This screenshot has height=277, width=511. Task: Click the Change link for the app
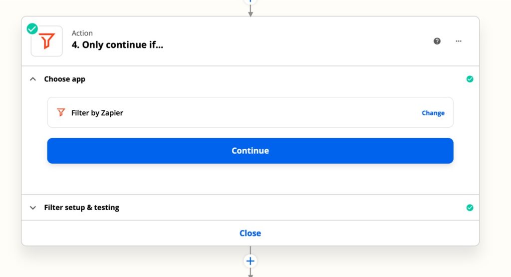(433, 113)
